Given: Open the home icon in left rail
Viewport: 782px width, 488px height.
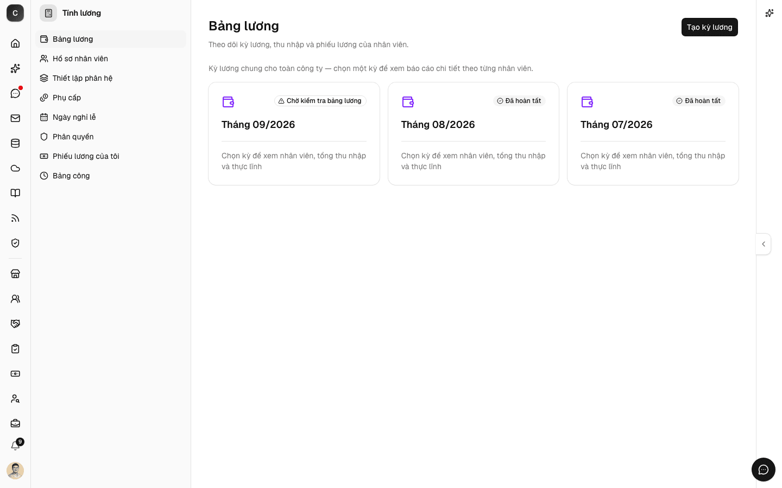Looking at the screenshot, I should 15,43.
